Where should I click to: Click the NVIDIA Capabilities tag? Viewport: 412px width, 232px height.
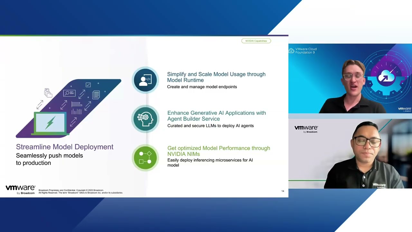[x=256, y=41]
